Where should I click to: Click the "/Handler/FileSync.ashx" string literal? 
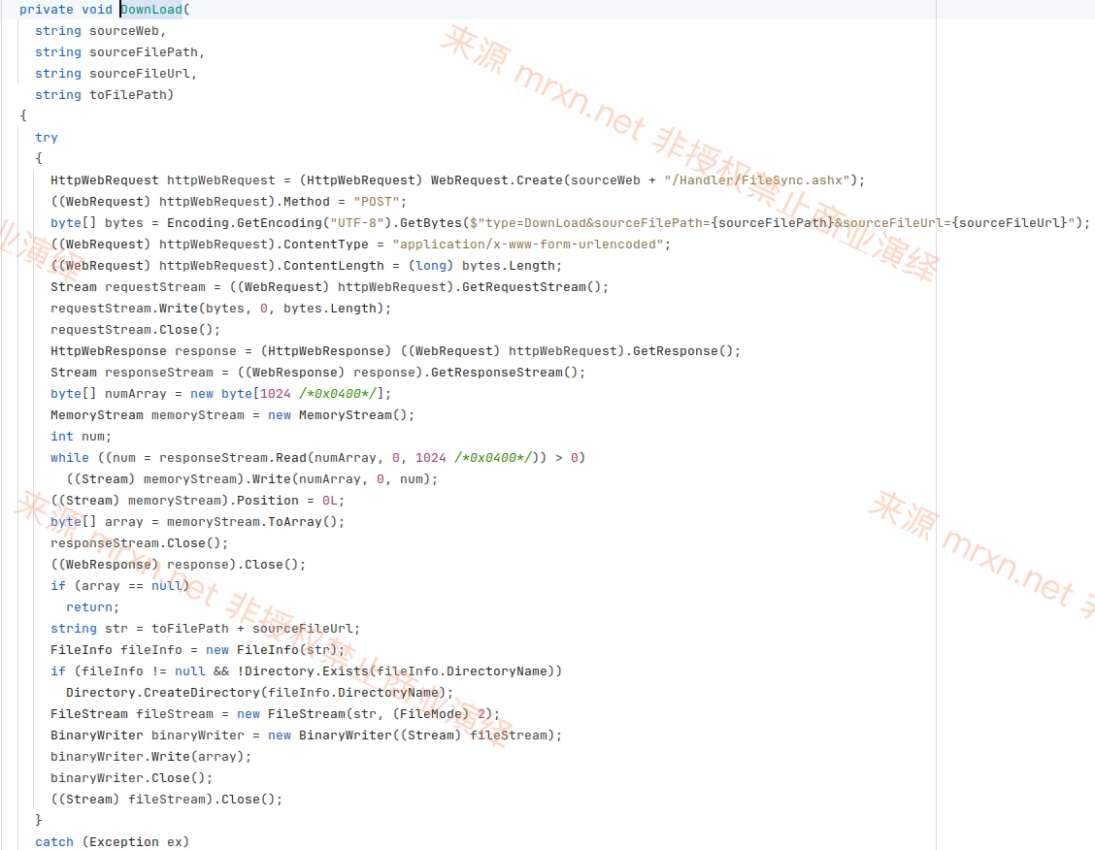coord(756,180)
